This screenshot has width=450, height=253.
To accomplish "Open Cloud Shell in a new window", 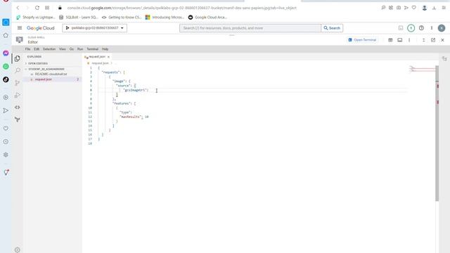I will coord(433,40).
